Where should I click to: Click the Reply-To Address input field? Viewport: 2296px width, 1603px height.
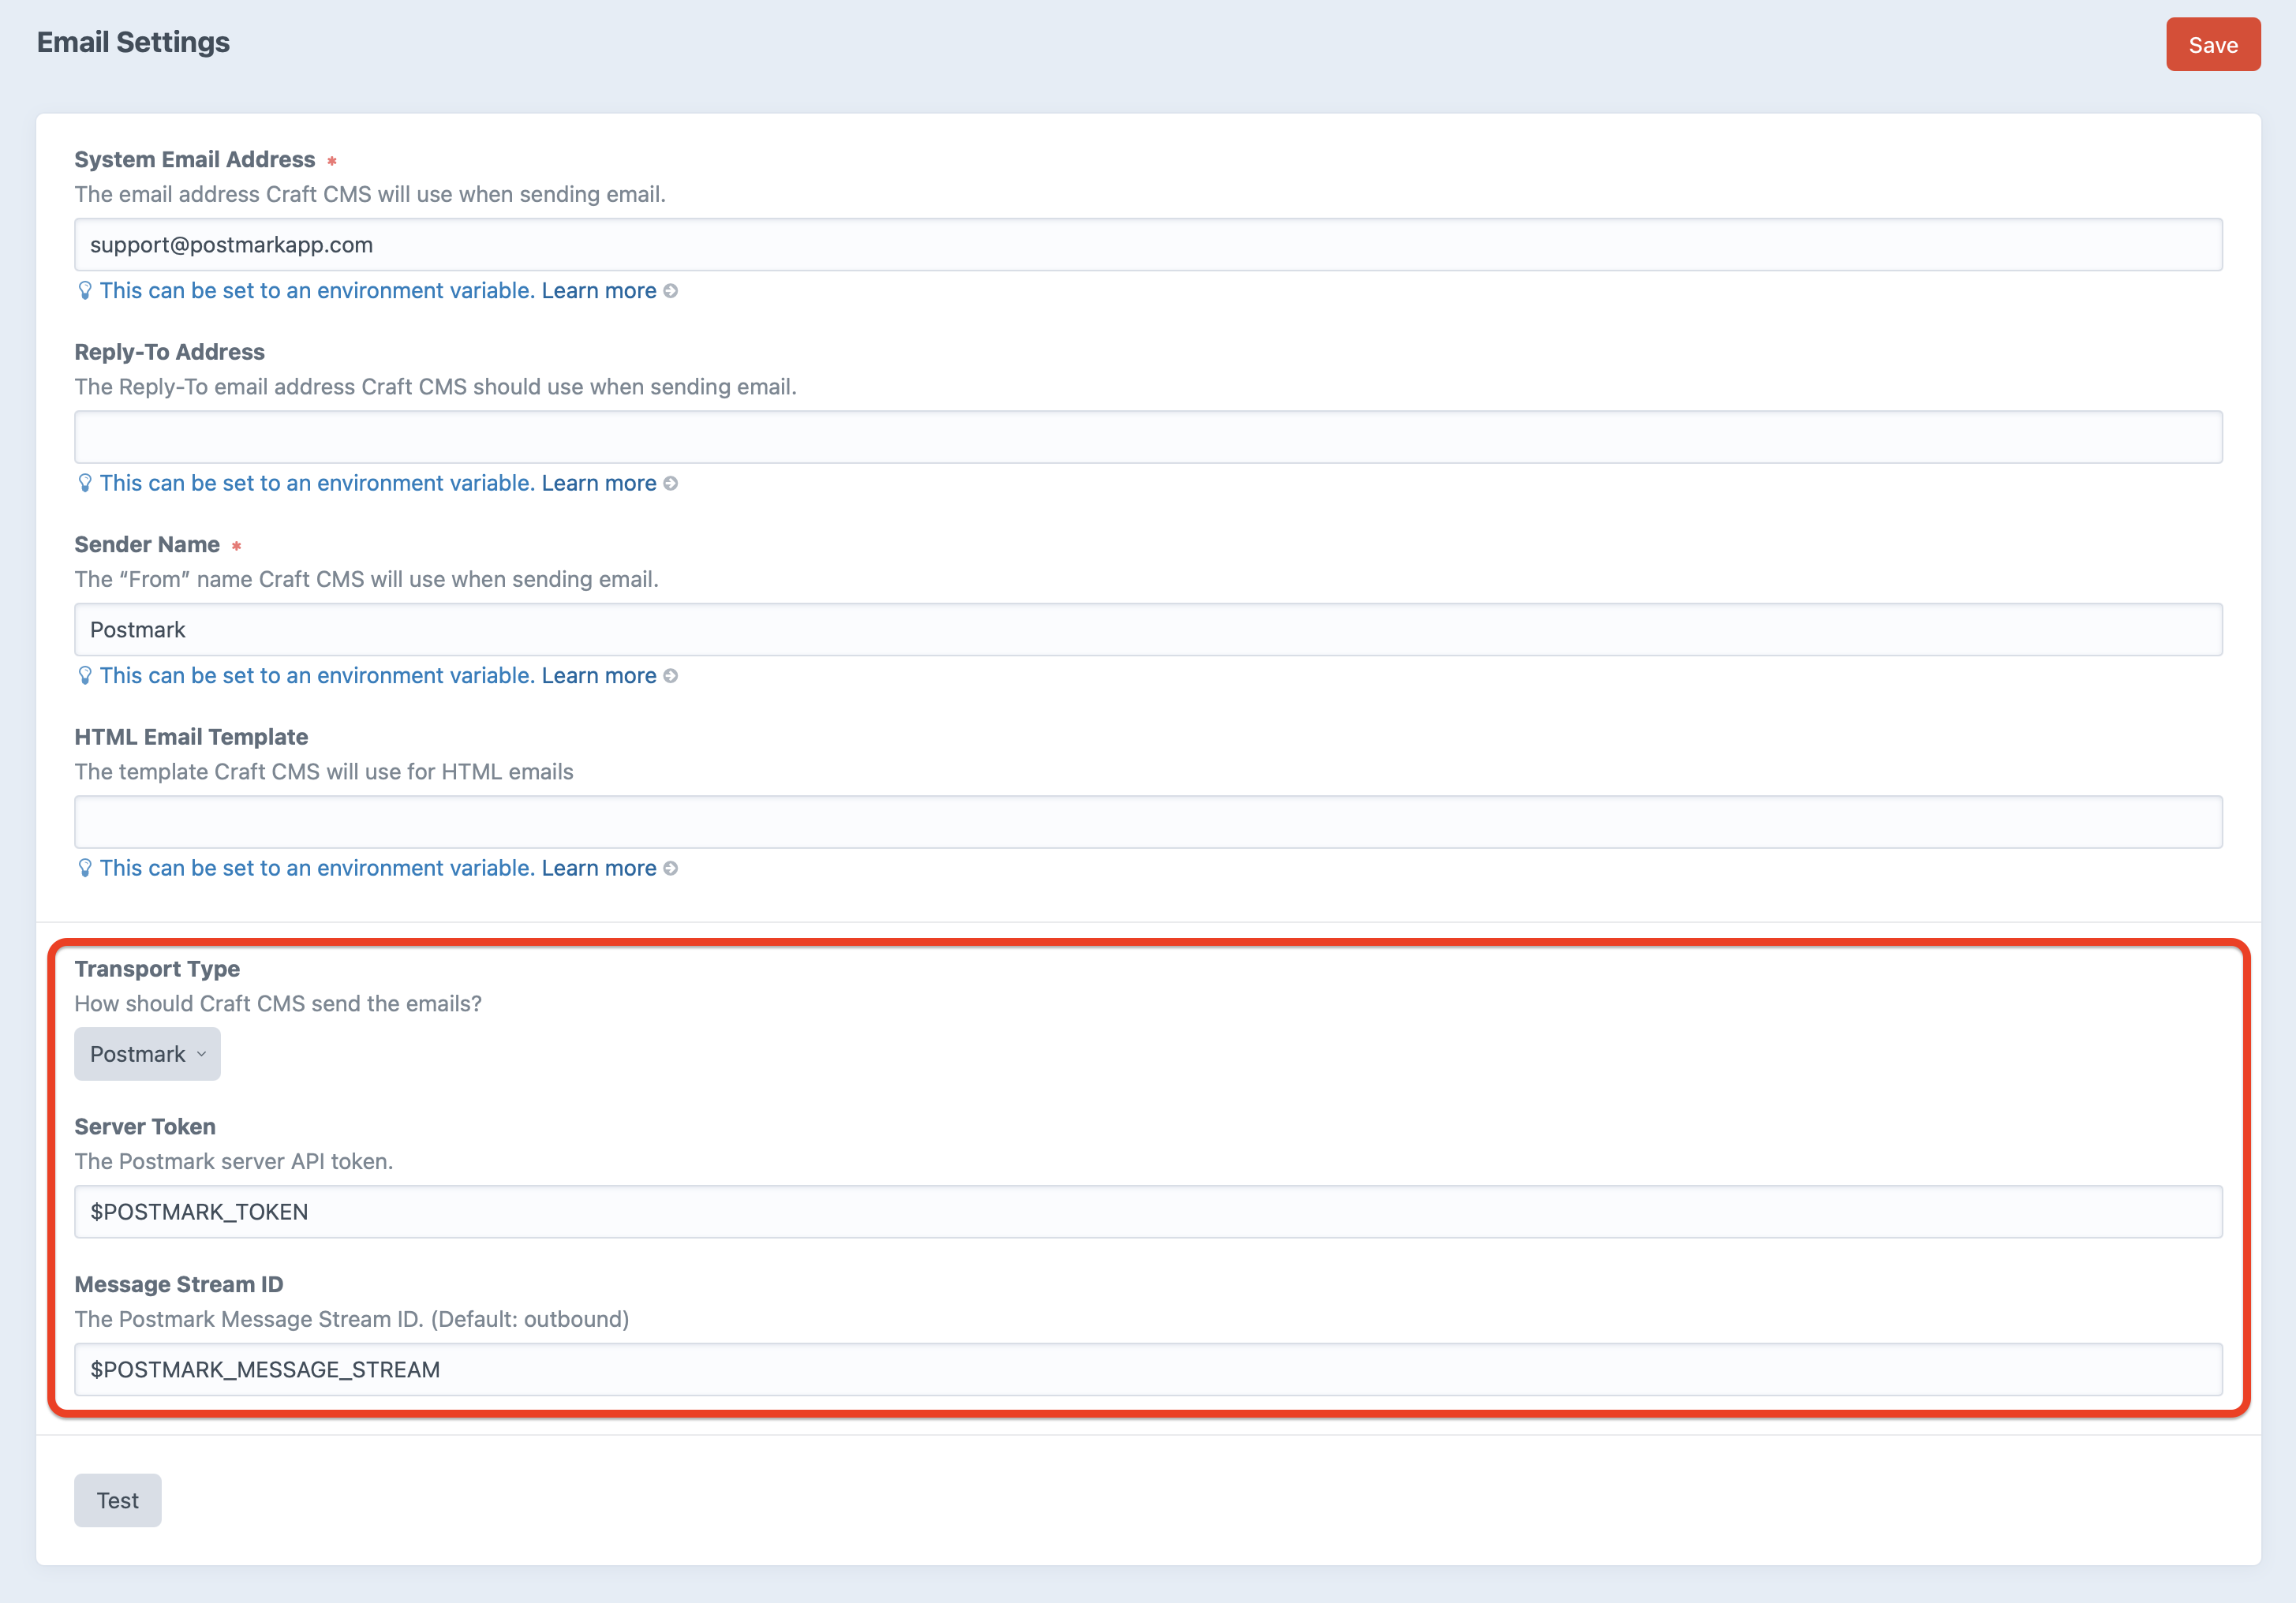click(1147, 437)
